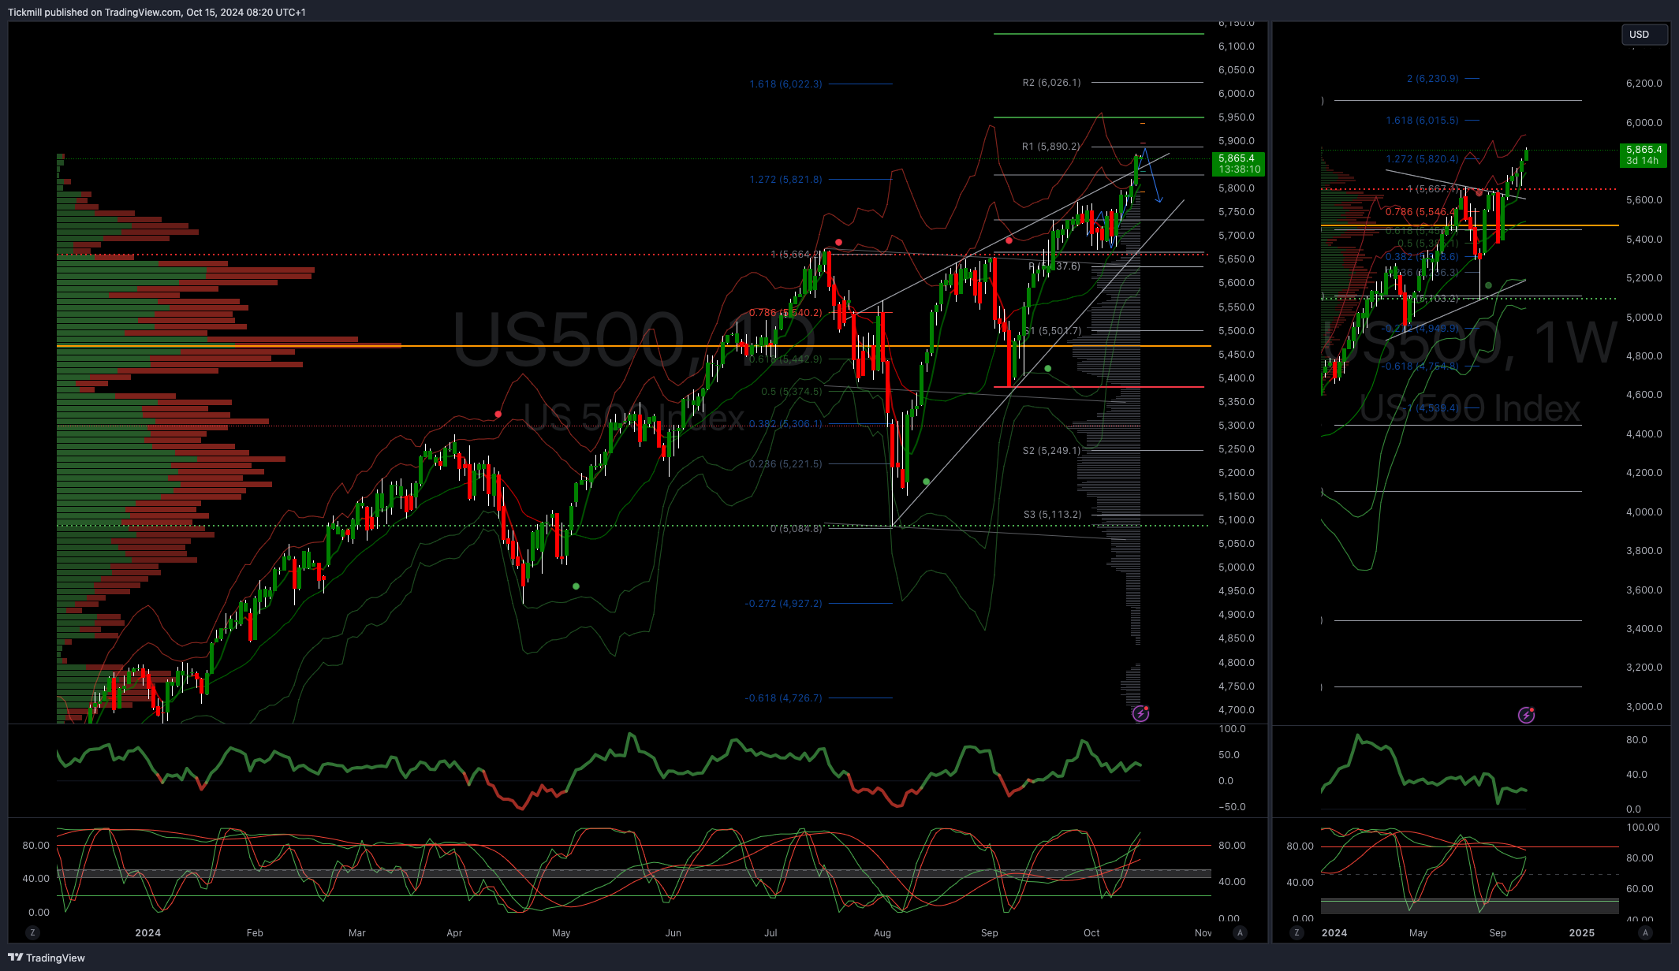Image resolution: width=1679 pixels, height=971 pixels.
Task: Click the Jul label on the time axis
Action: [x=770, y=932]
